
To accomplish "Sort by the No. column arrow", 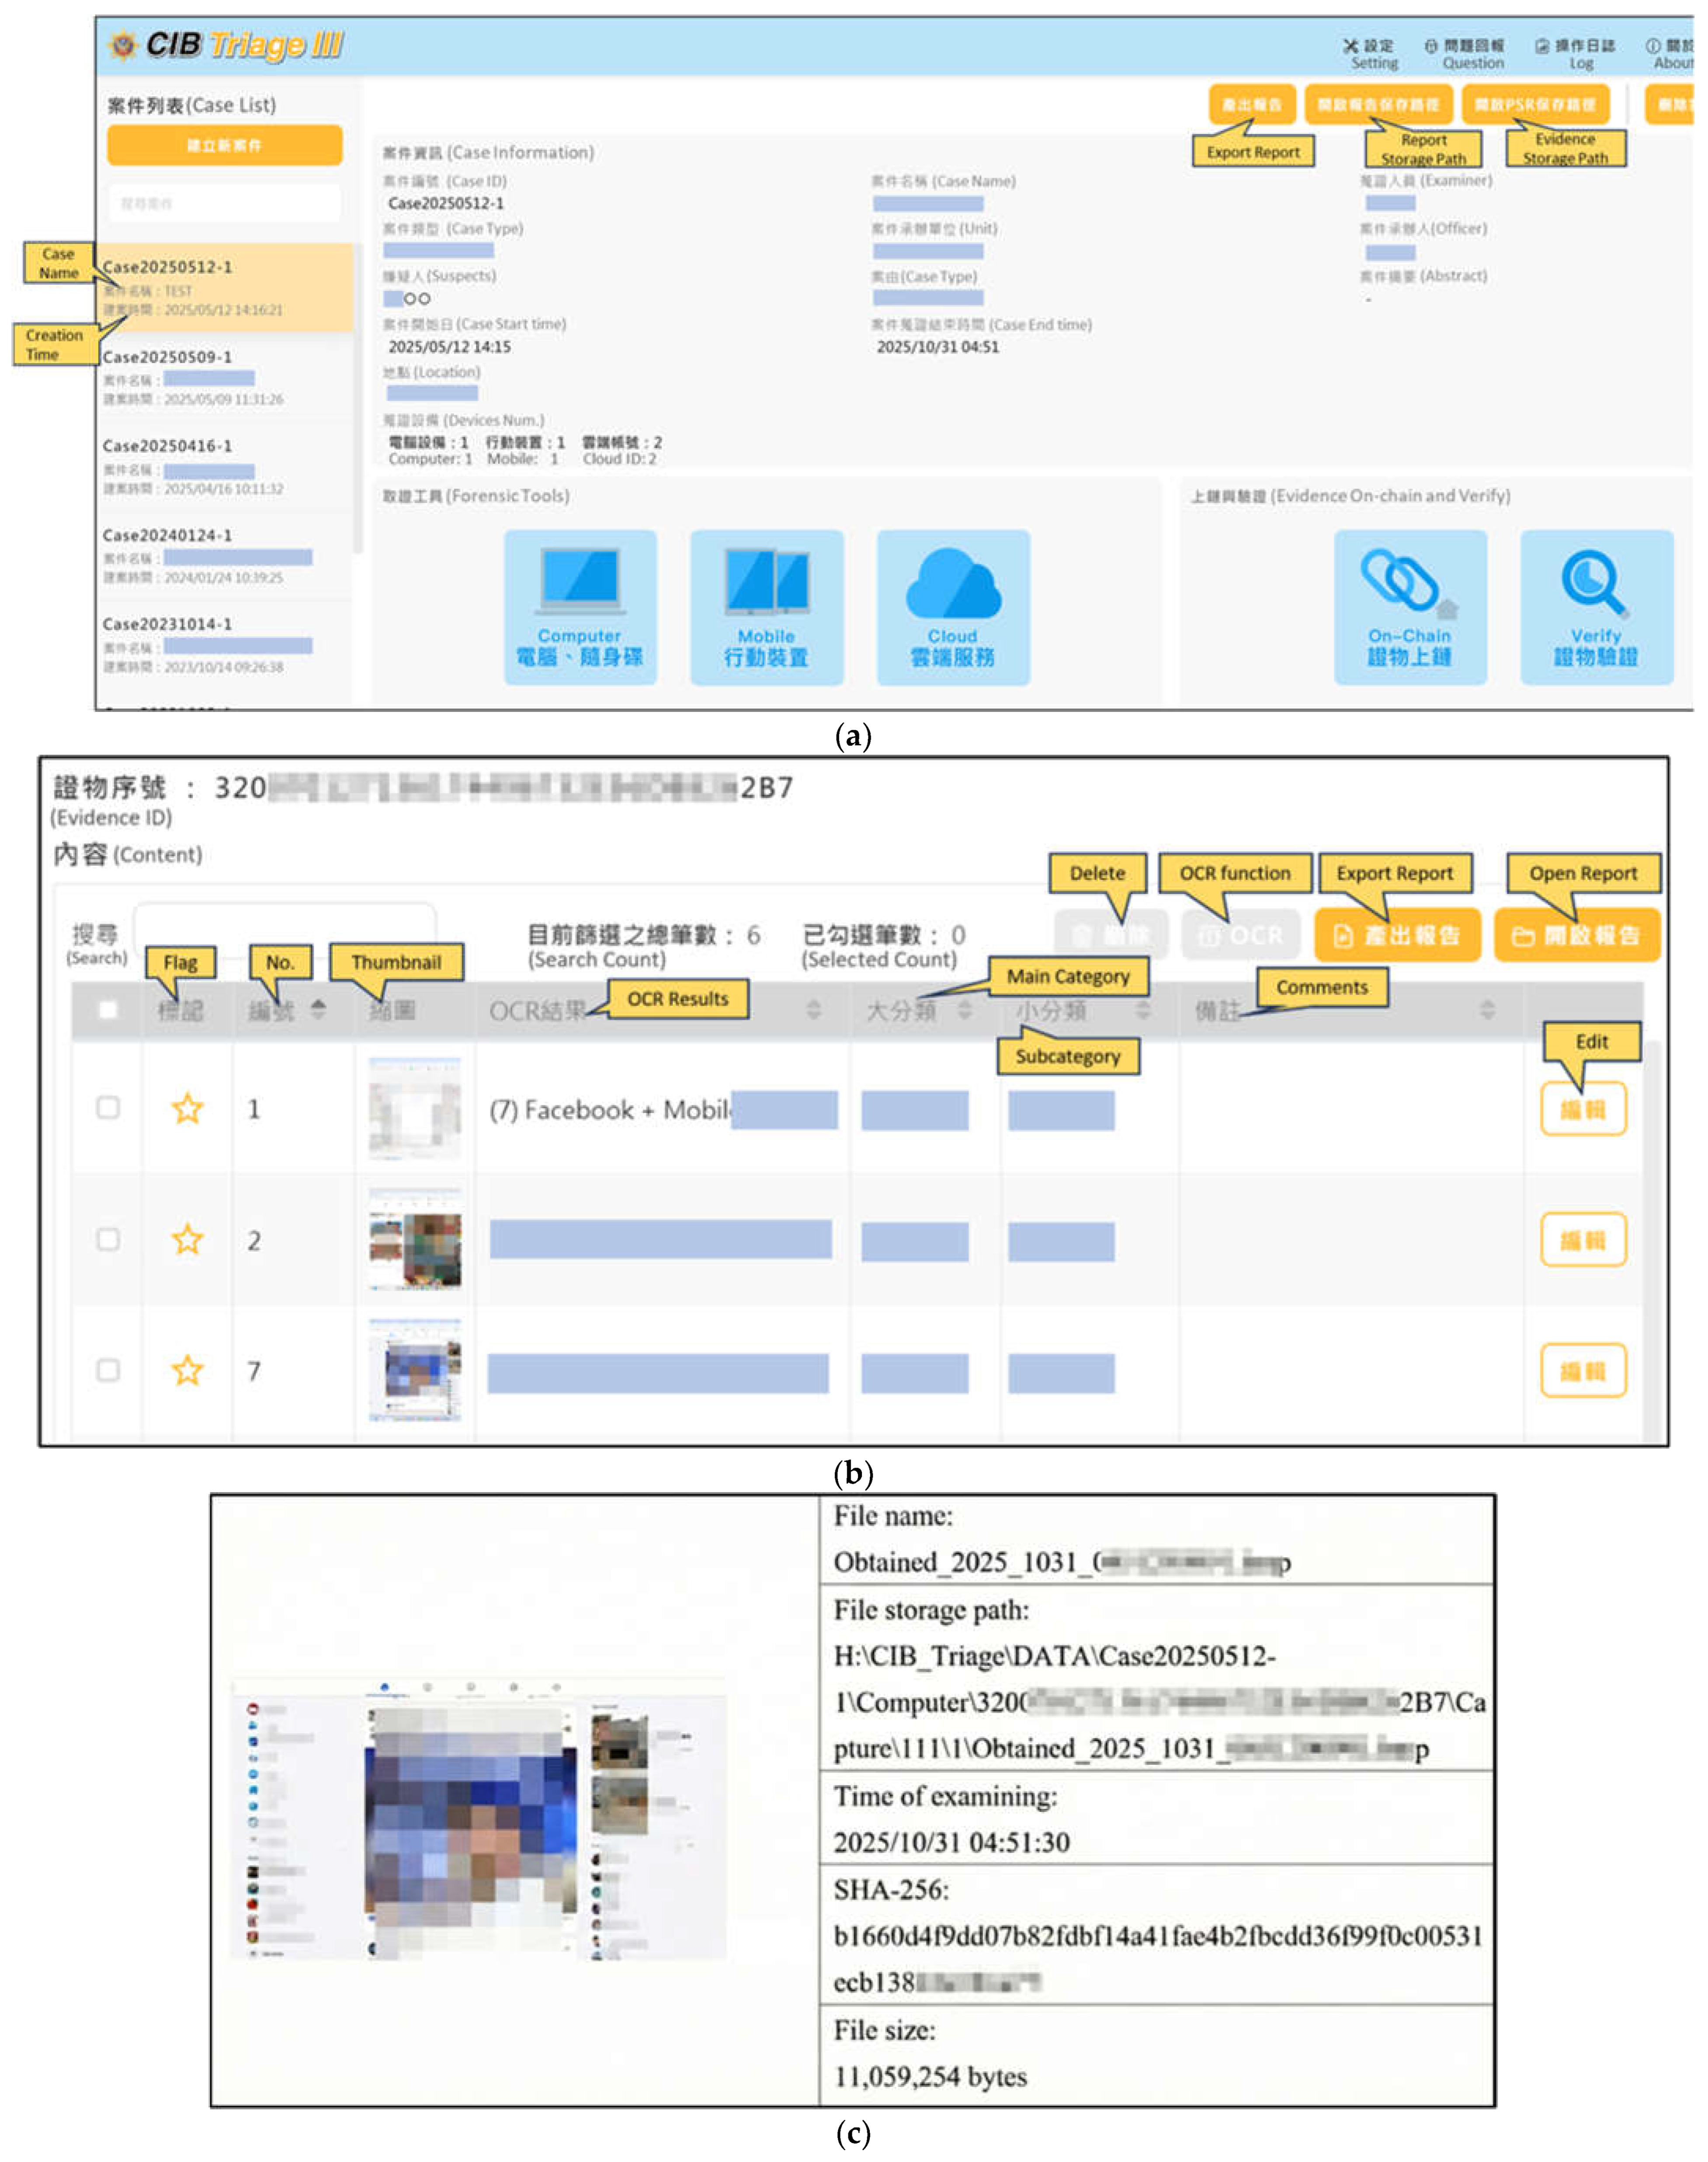I will click(x=318, y=1009).
